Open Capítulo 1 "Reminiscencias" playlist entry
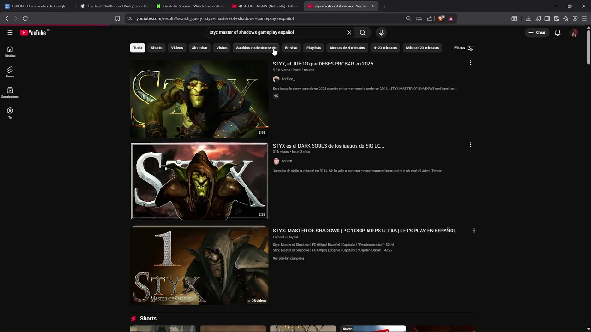 (333, 245)
